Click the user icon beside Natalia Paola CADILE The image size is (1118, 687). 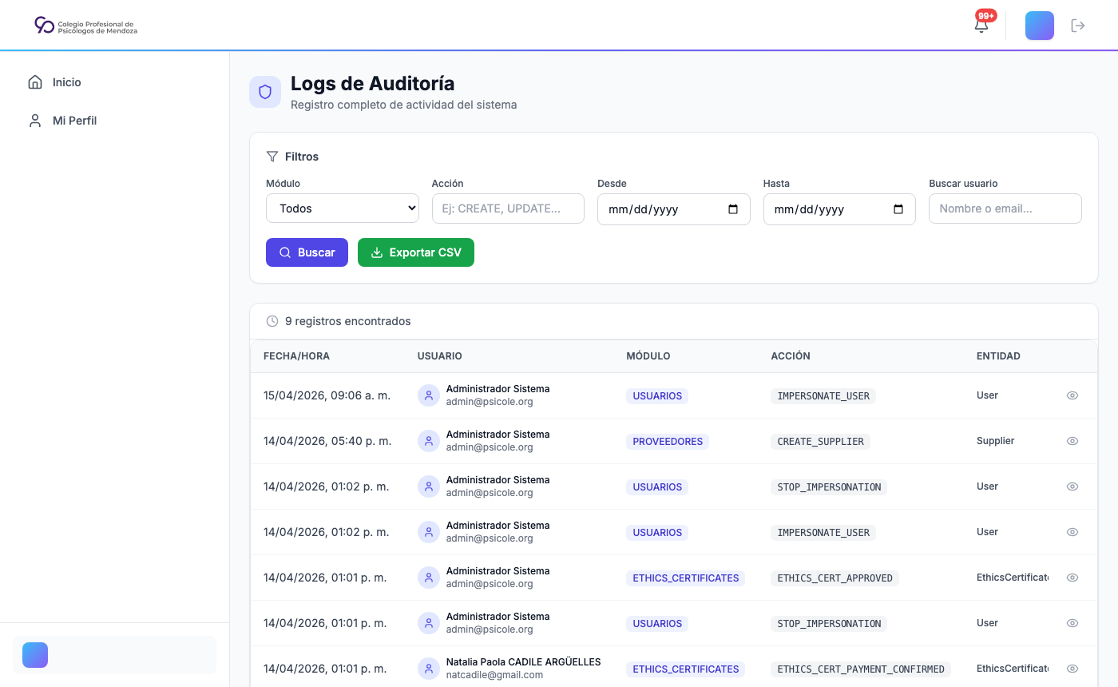tap(429, 669)
